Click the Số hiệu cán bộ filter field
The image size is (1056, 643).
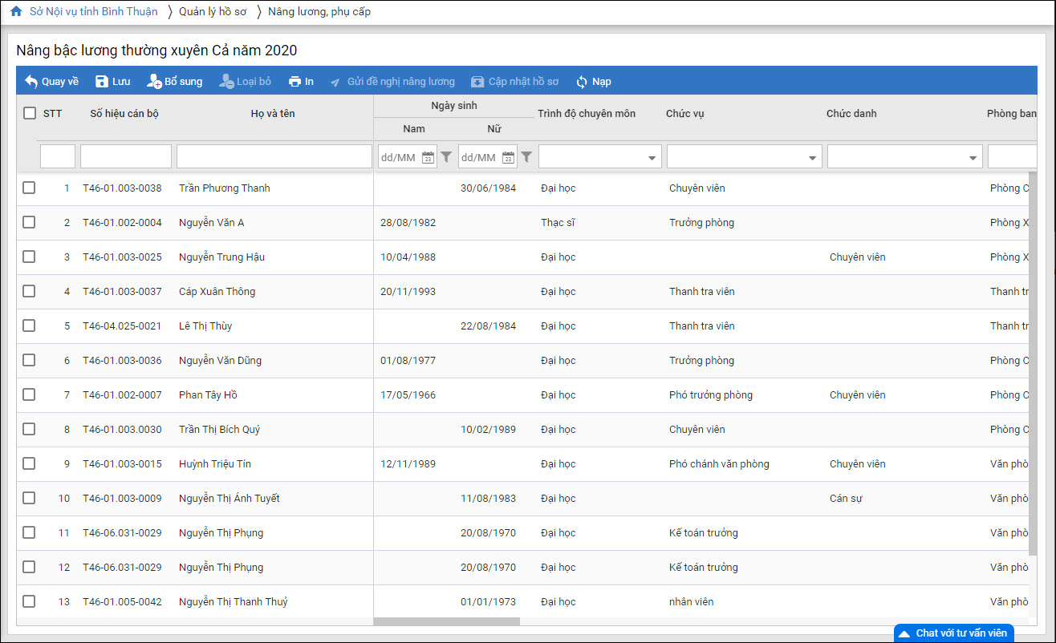(126, 156)
